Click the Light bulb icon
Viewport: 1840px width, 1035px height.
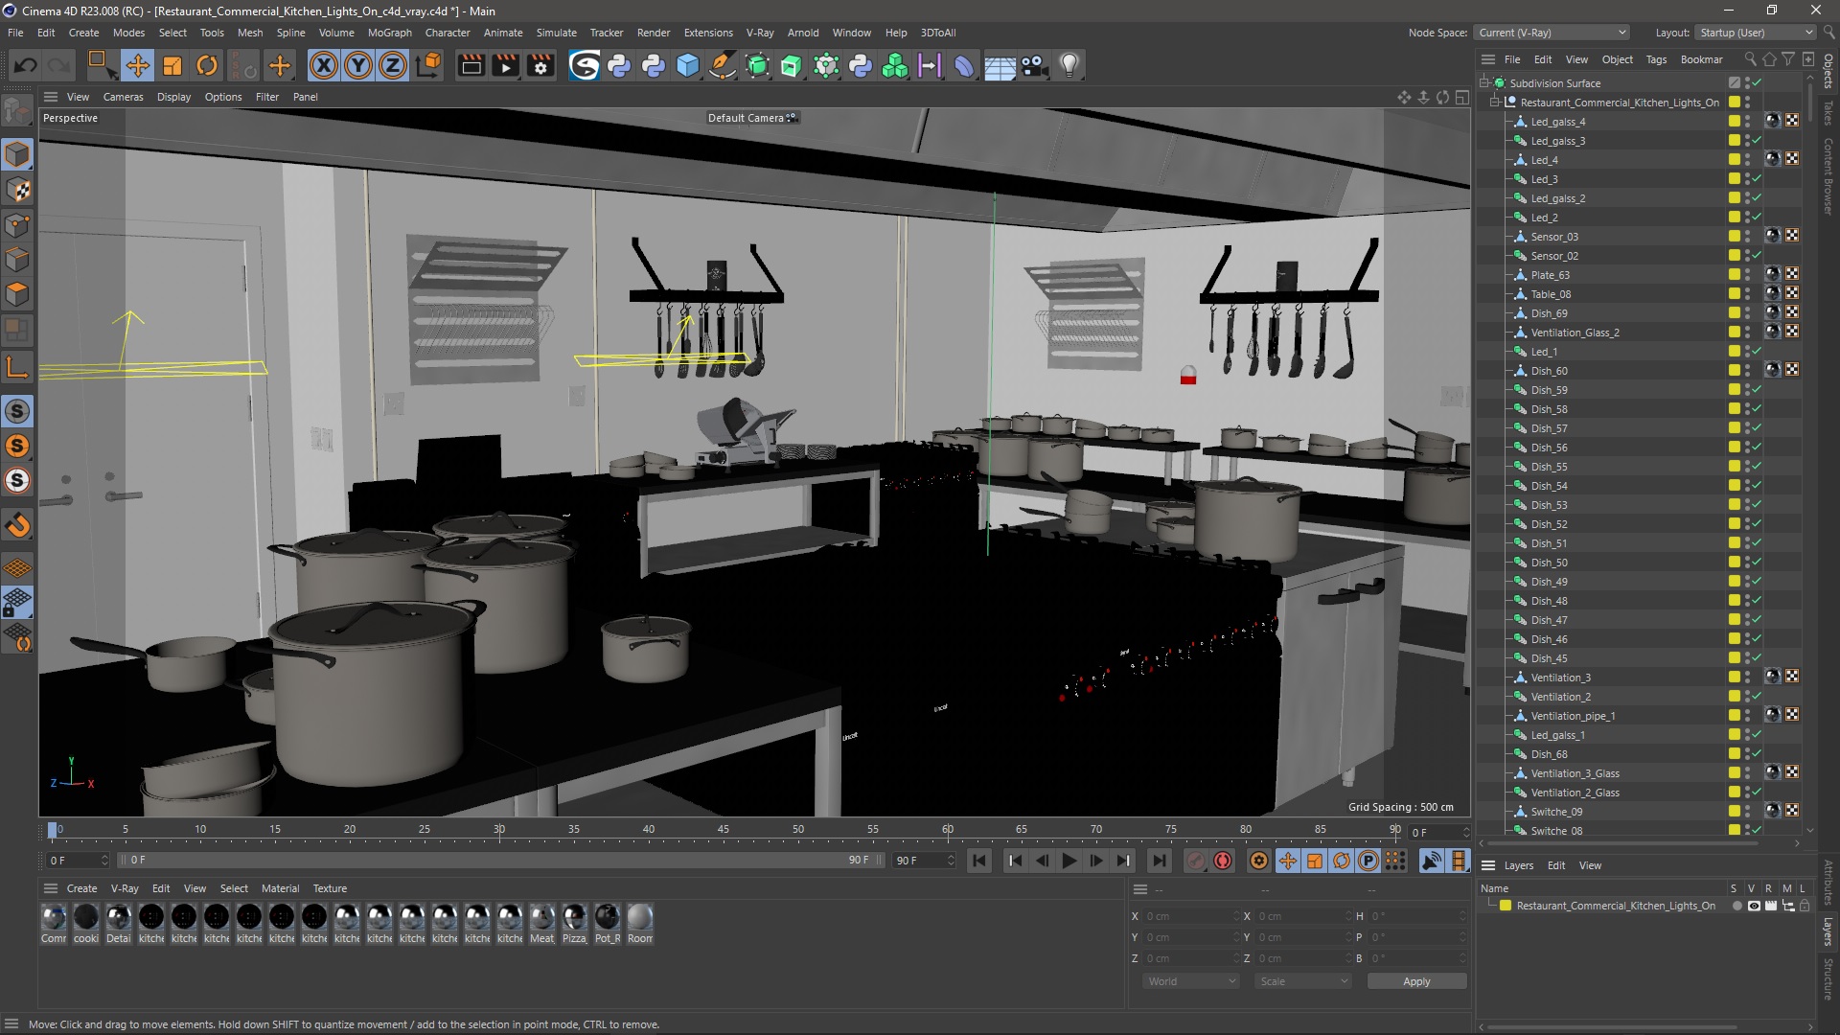1069,65
